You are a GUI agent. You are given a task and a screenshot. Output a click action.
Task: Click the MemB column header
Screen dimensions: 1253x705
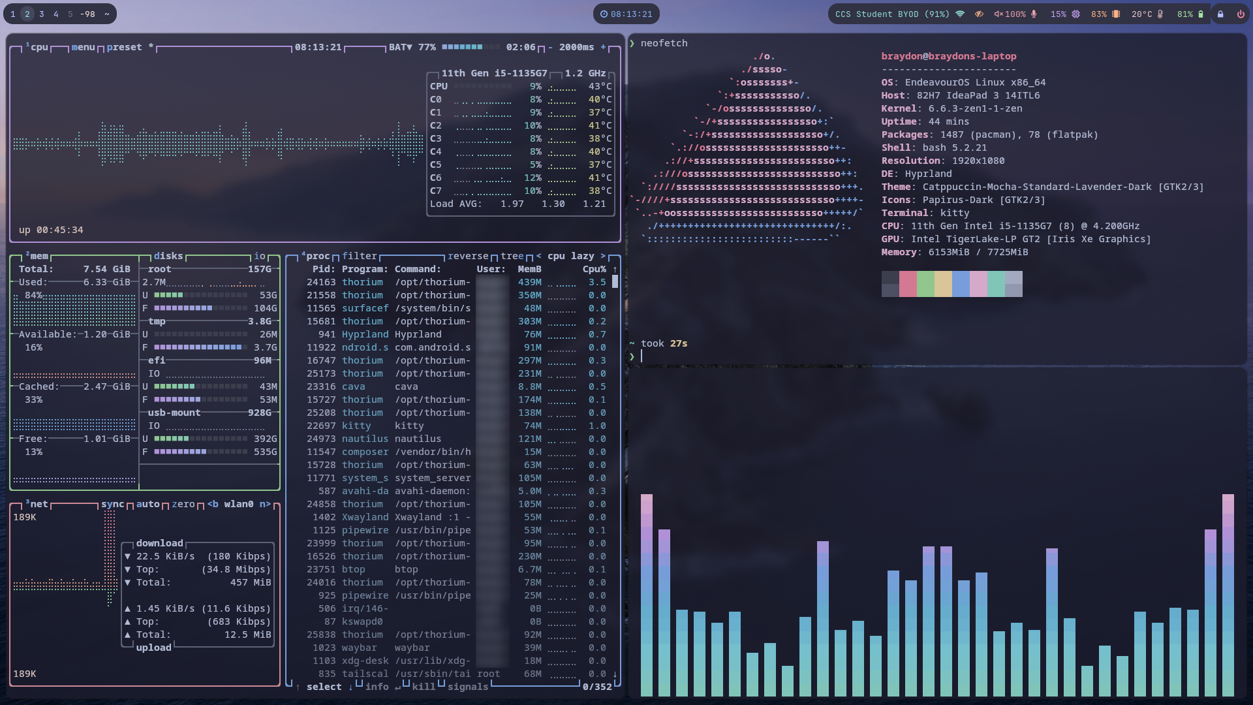[x=529, y=269]
